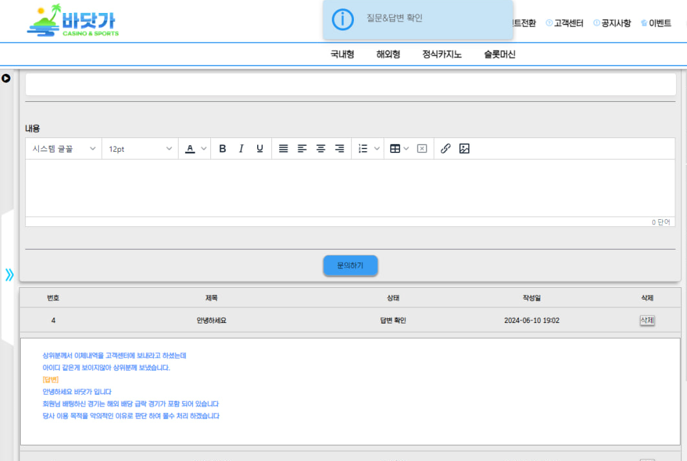This screenshot has height=461, width=687.
Task: Submit the inquiry with 문의하기 button
Action: tap(351, 265)
